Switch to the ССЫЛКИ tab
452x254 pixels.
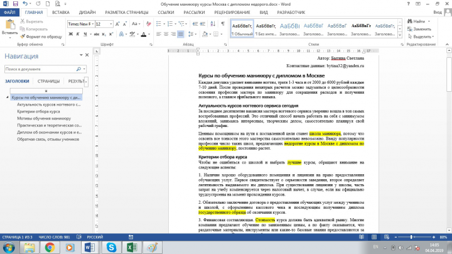click(166, 13)
